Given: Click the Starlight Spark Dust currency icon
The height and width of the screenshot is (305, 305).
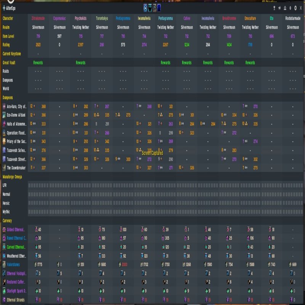Looking at the screenshot, I should 4,291.
